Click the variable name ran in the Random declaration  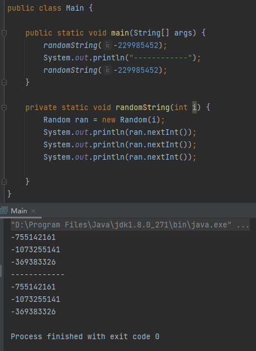tap(81, 120)
